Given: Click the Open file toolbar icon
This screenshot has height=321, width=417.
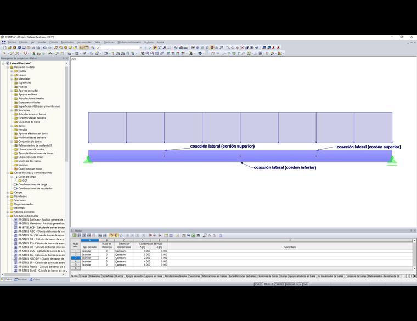Looking at the screenshot, I should (x=9, y=48).
